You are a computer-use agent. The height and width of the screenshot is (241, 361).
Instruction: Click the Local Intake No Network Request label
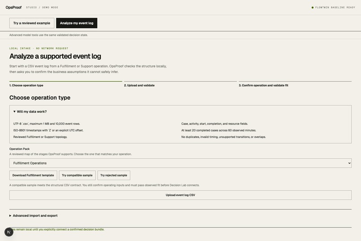(39, 48)
